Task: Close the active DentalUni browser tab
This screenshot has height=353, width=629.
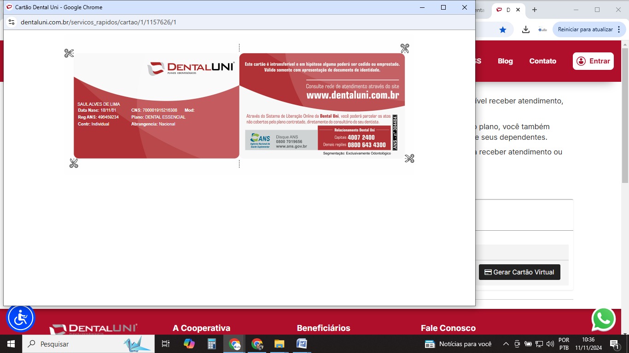Action: [x=518, y=10]
